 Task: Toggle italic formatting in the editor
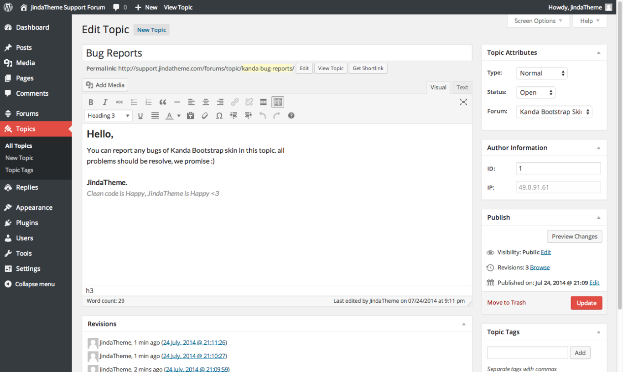[105, 102]
